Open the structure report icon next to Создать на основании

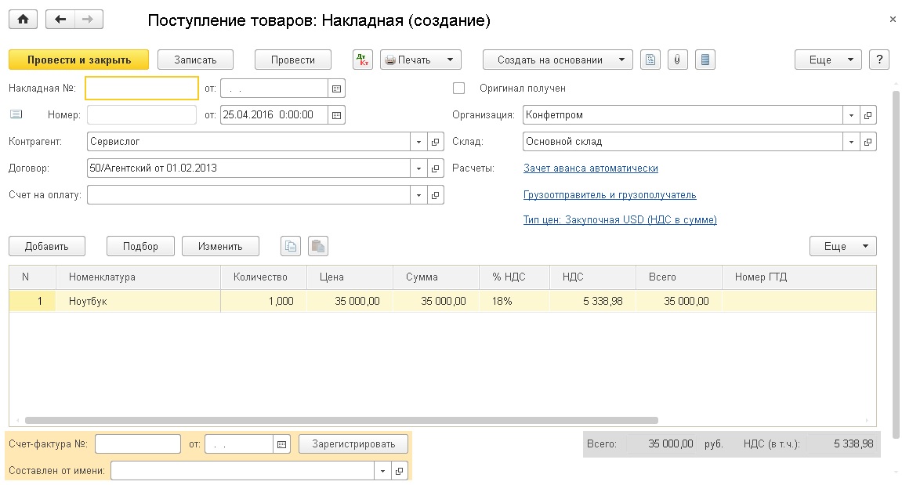coord(650,60)
